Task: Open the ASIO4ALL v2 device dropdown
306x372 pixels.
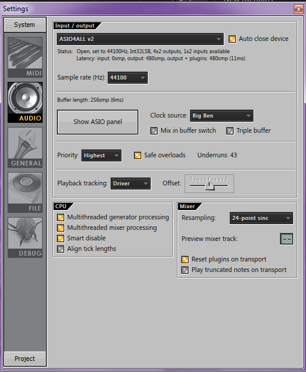Action: (x=140, y=39)
